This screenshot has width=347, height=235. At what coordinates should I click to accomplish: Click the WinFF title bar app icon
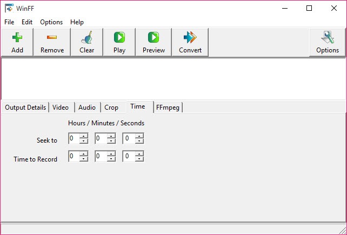[x=9, y=8]
